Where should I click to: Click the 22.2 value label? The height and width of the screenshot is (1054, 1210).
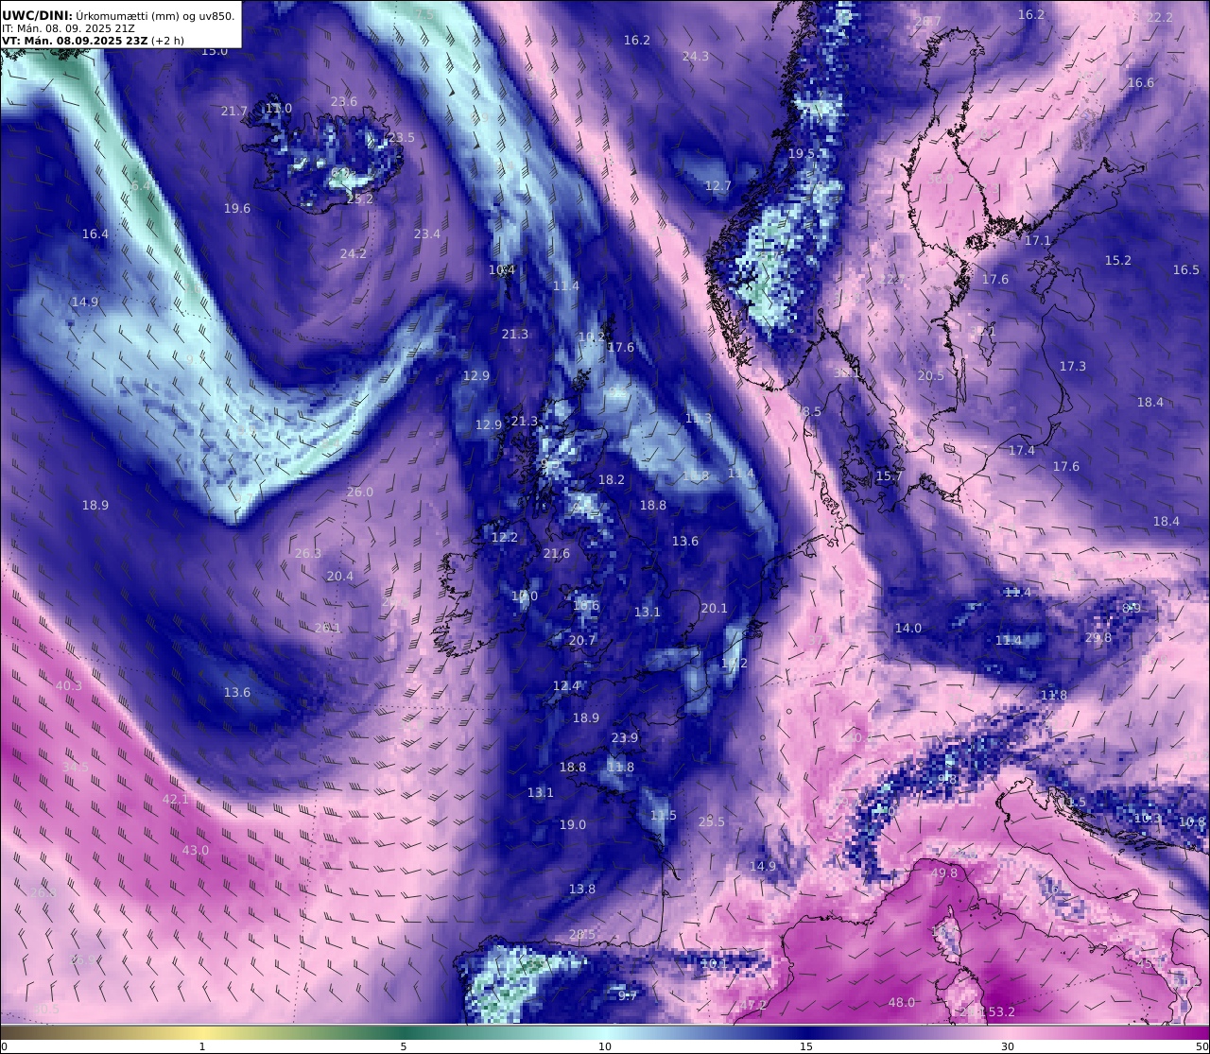tap(1159, 18)
